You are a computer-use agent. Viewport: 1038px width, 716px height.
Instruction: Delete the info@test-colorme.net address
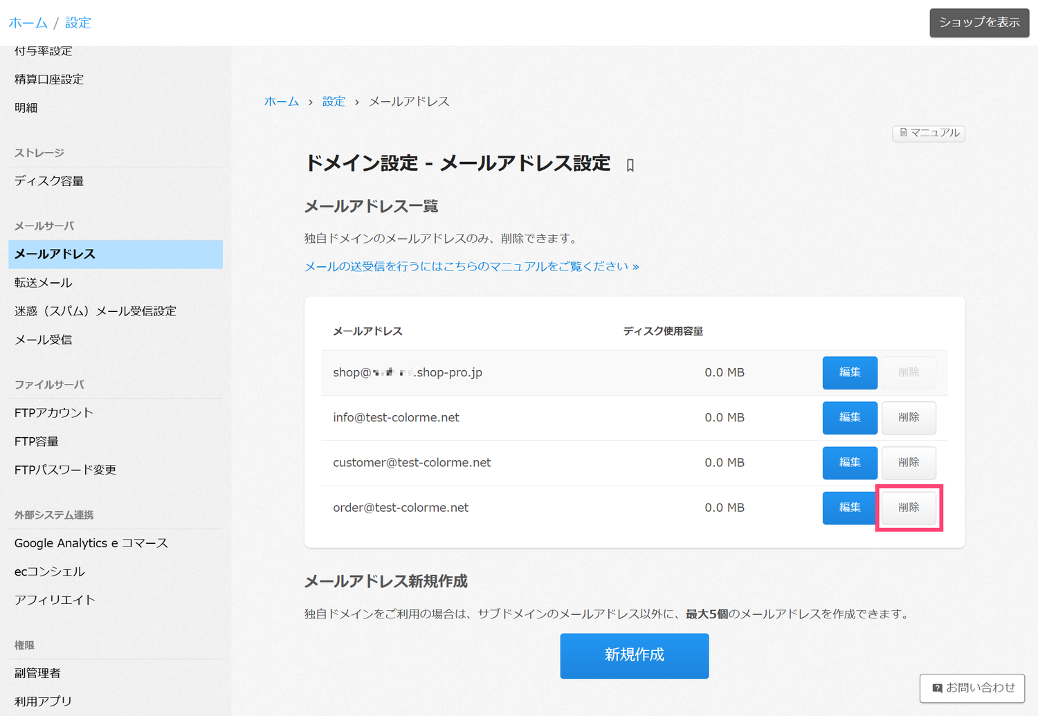tap(908, 418)
